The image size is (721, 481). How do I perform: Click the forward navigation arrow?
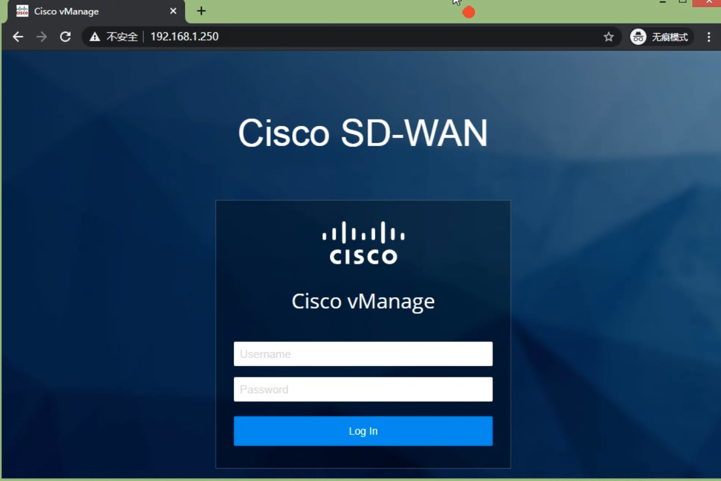pos(41,37)
